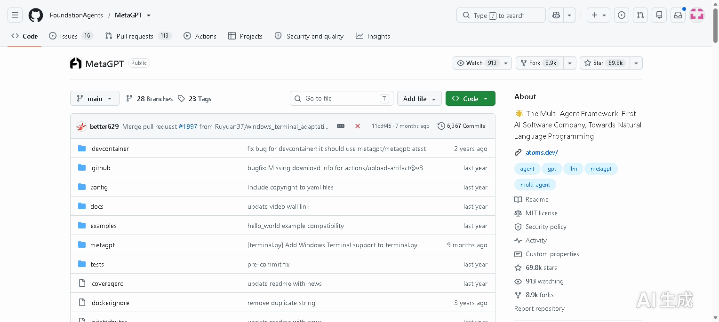Open the main branch selector dropdown
The width and height of the screenshot is (719, 322).
(95, 98)
